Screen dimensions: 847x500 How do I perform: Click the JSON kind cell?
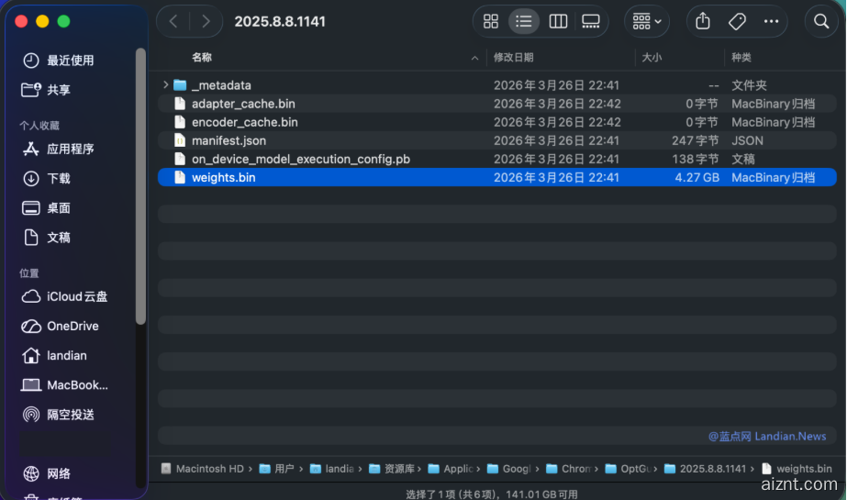(x=747, y=140)
